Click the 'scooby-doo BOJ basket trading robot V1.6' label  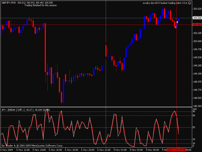[165, 3]
